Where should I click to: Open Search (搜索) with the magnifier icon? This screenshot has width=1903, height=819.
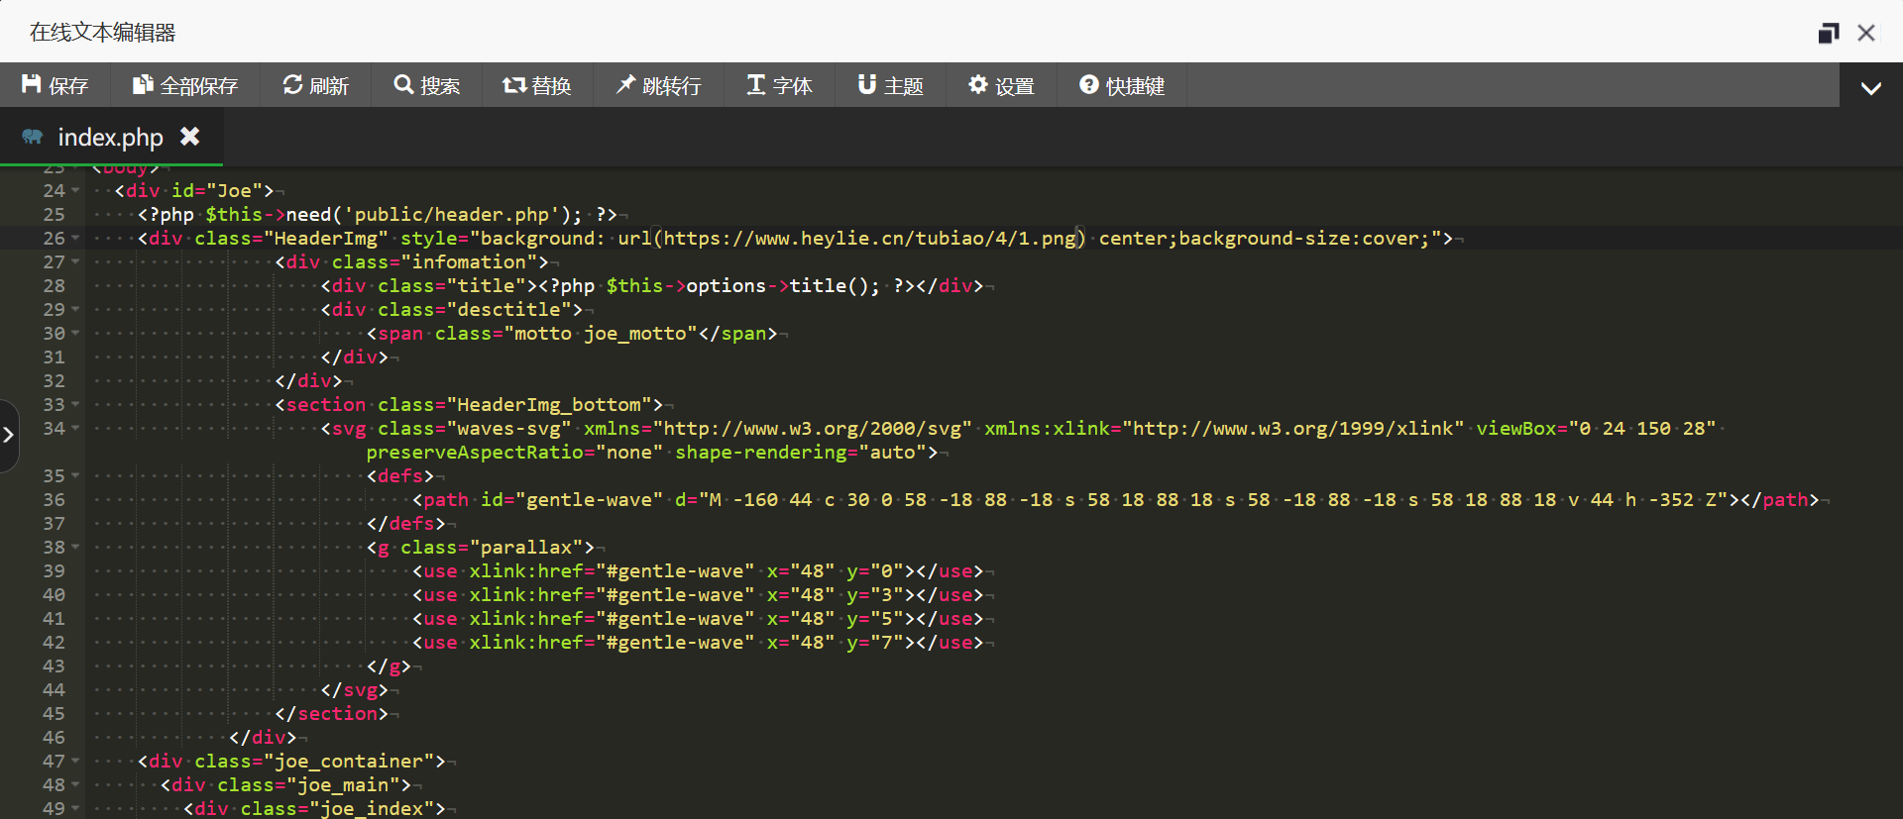pyautogui.click(x=403, y=85)
